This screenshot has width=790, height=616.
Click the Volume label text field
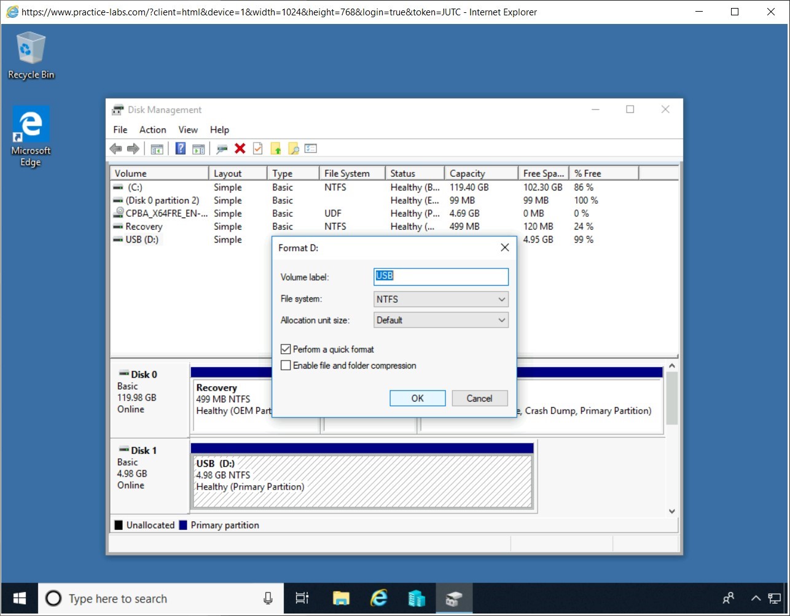[441, 276]
